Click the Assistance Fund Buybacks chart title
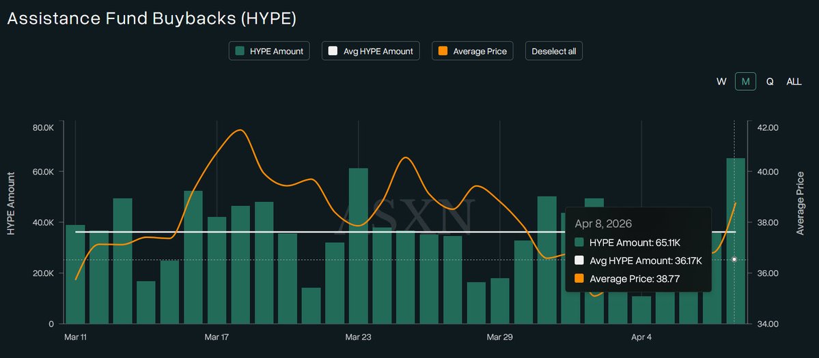 [152, 18]
